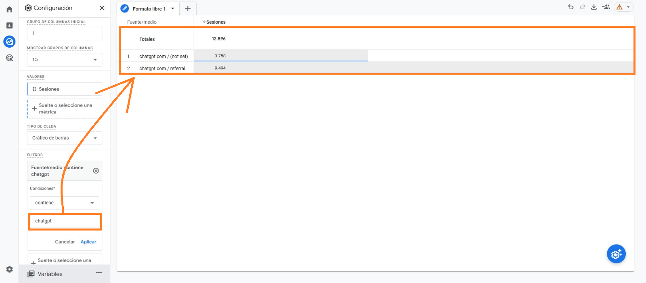This screenshot has width=646, height=283.
Task: Click the Configuración panel gear icon
Action: pos(28,8)
